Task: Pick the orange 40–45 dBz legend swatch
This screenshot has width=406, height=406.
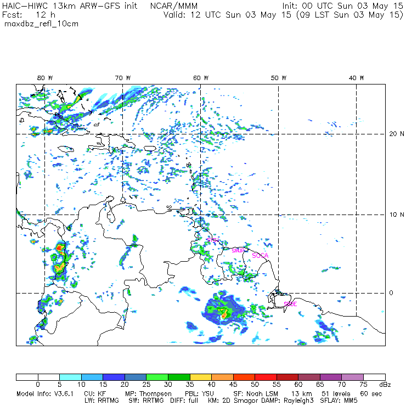Action: (x=222, y=377)
